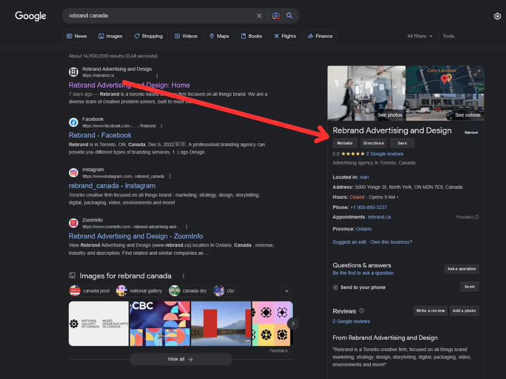The image size is (506, 379).
Task: Open the settings gear icon
Action: coord(497,16)
